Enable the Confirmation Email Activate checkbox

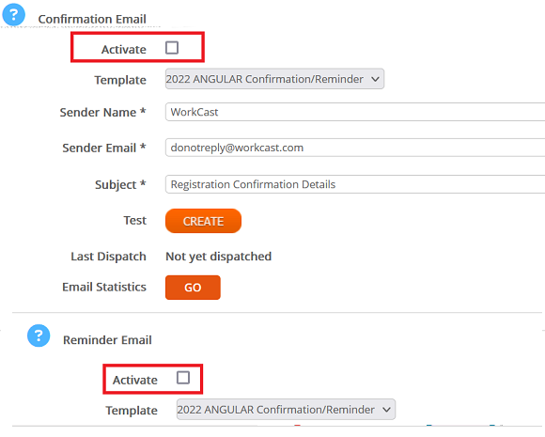(x=172, y=48)
